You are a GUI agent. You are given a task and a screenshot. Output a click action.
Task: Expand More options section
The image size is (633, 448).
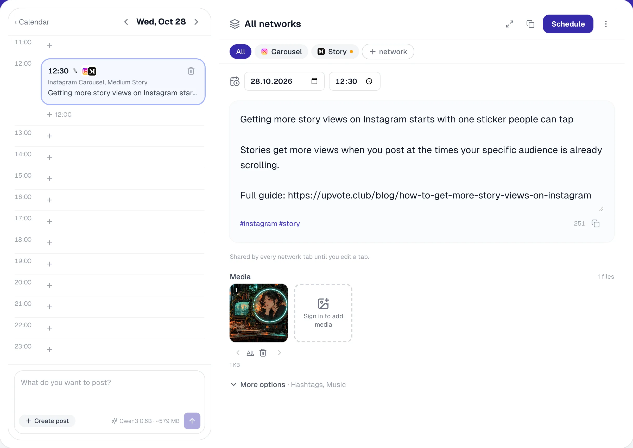[x=288, y=384]
